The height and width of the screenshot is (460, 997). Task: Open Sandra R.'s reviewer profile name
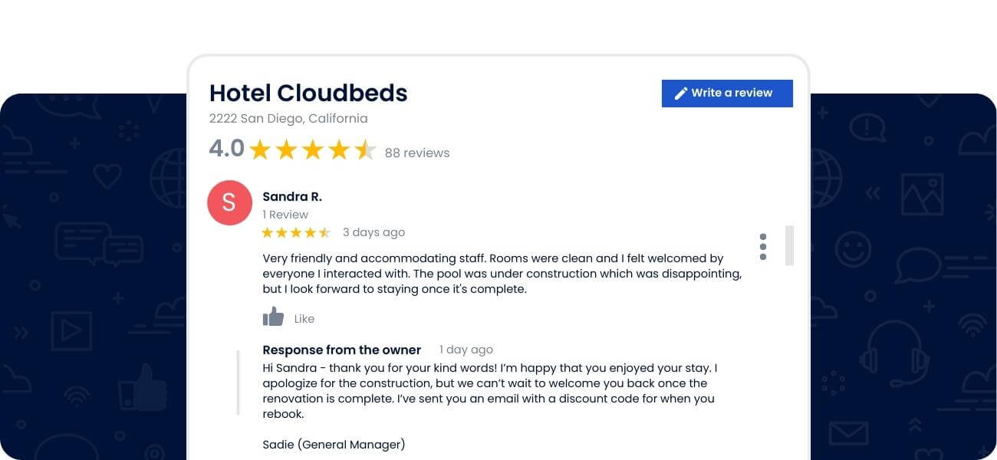(292, 197)
